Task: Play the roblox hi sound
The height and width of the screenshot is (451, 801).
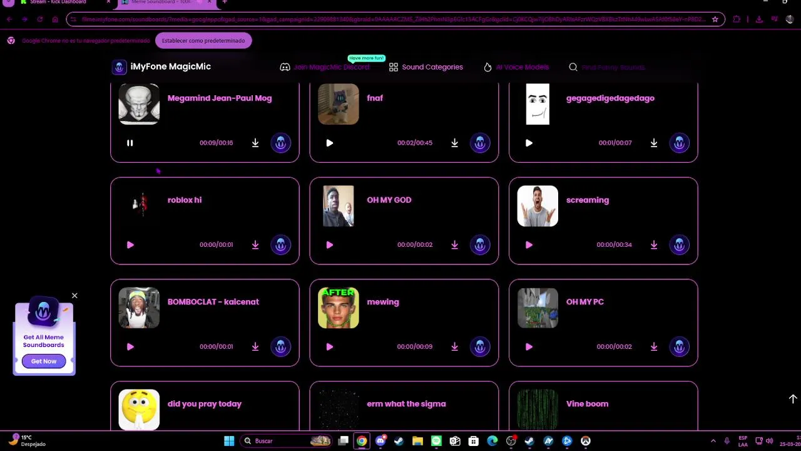Action: click(130, 245)
